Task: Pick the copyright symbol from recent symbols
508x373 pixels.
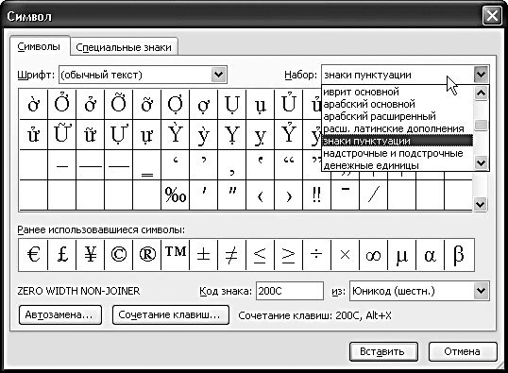Action: pyautogui.click(x=119, y=255)
